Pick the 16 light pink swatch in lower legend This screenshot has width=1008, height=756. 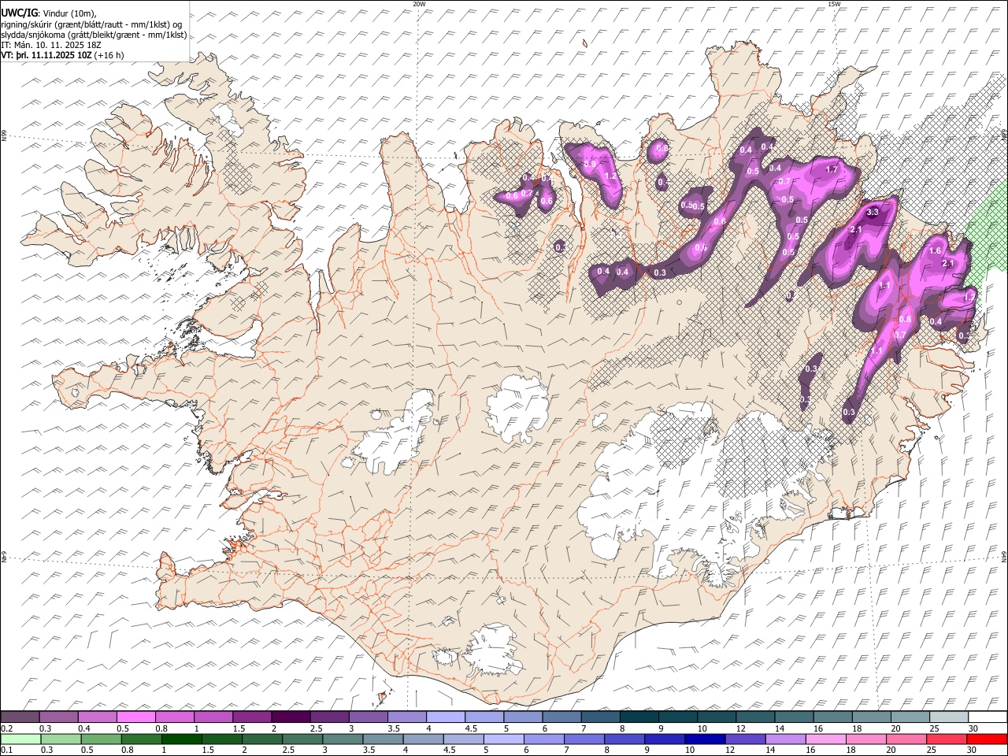[x=826, y=739]
